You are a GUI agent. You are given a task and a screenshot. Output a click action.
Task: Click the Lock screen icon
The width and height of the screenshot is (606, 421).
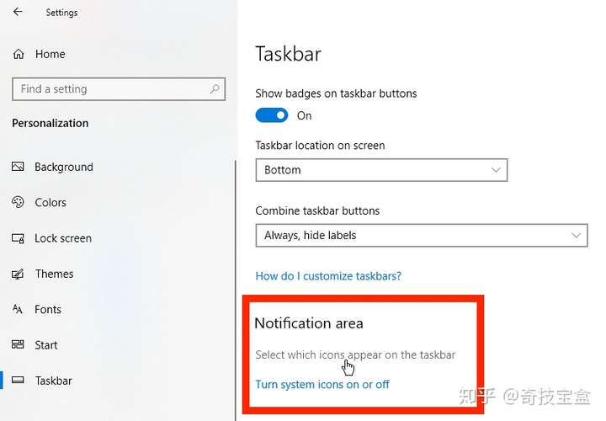18,238
